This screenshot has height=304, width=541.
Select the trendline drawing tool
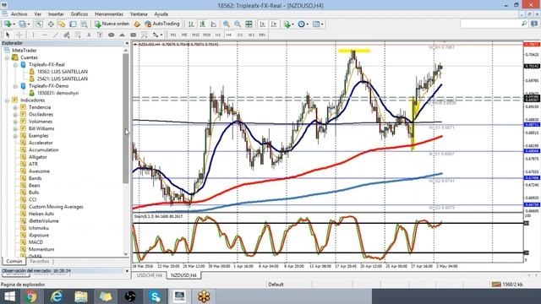(56, 35)
